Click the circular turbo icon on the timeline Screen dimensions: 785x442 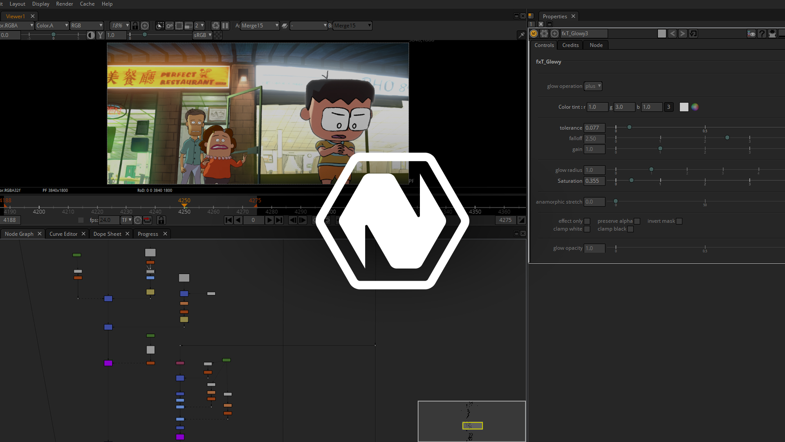(138, 220)
